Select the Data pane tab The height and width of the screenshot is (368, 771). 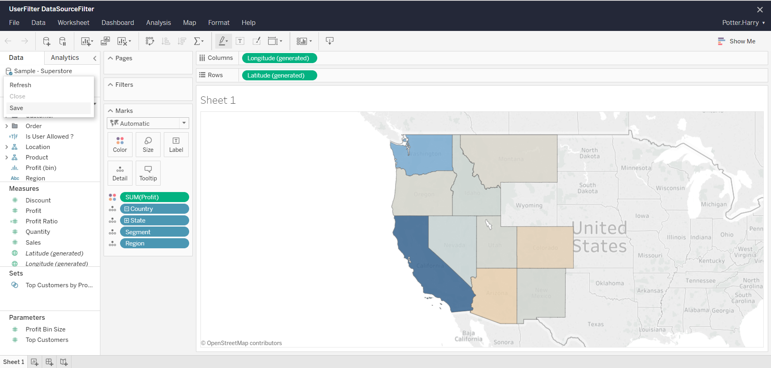(x=16, y=58)
